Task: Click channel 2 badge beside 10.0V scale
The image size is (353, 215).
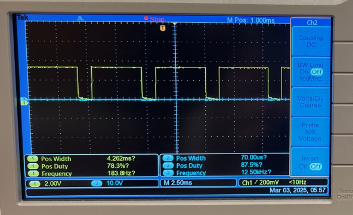Action: pyautogui.click(x=97, y=183)
